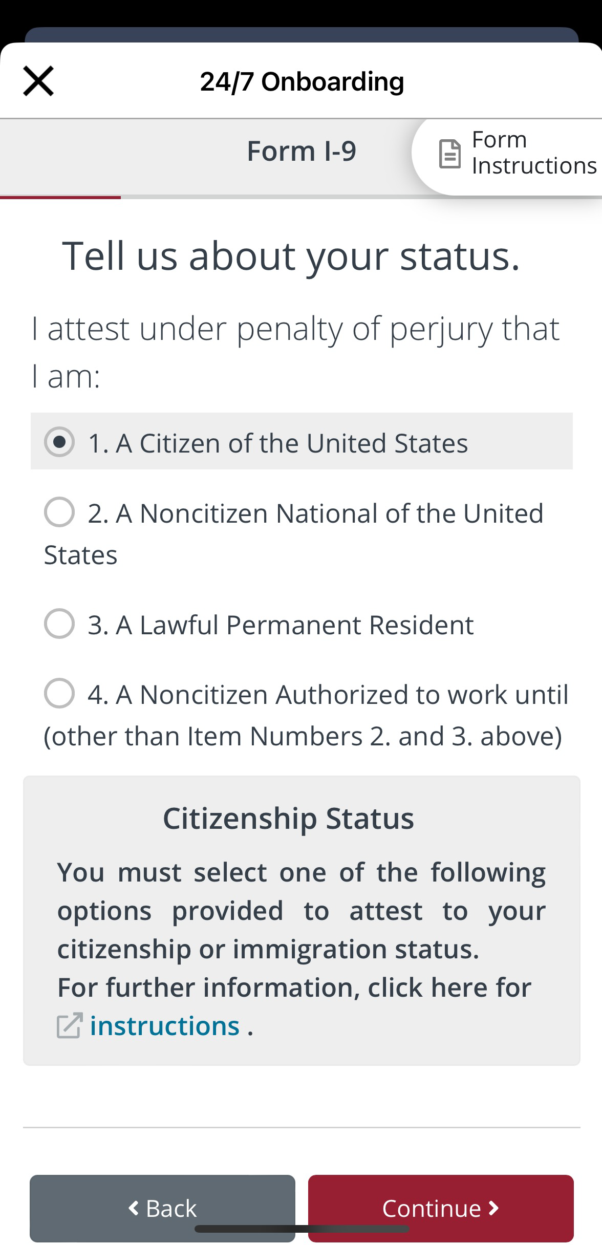
Task: Select Lawful Permanent Resident radio
Action: pos(59,624)
